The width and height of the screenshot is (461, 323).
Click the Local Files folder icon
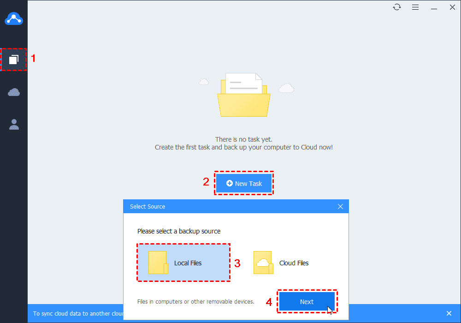158,263
